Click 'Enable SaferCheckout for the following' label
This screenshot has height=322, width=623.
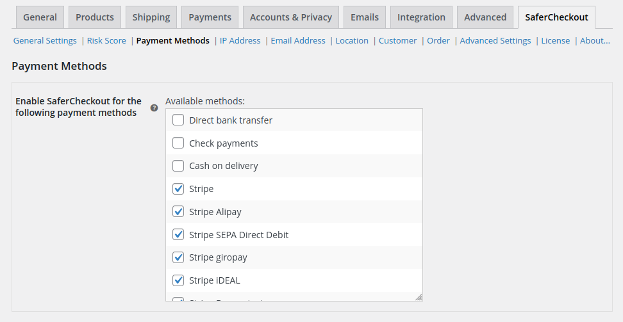[x=78, y=107]
